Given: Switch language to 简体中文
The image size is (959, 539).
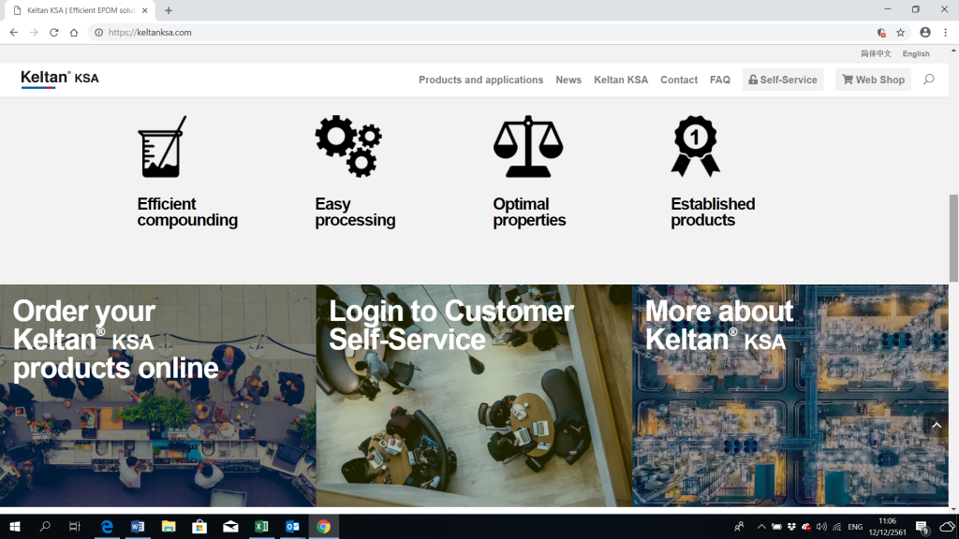Looking at the screenshot, I should (x=876, y=53).
